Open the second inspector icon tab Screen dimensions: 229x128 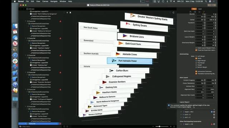[195, 12]
